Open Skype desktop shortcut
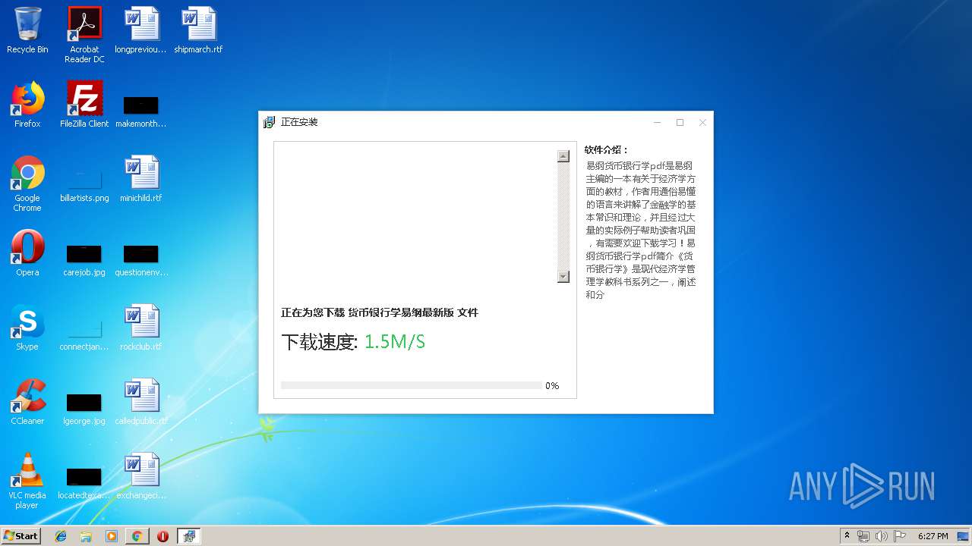This screenshot has width=972, height=546. (27, 328)
